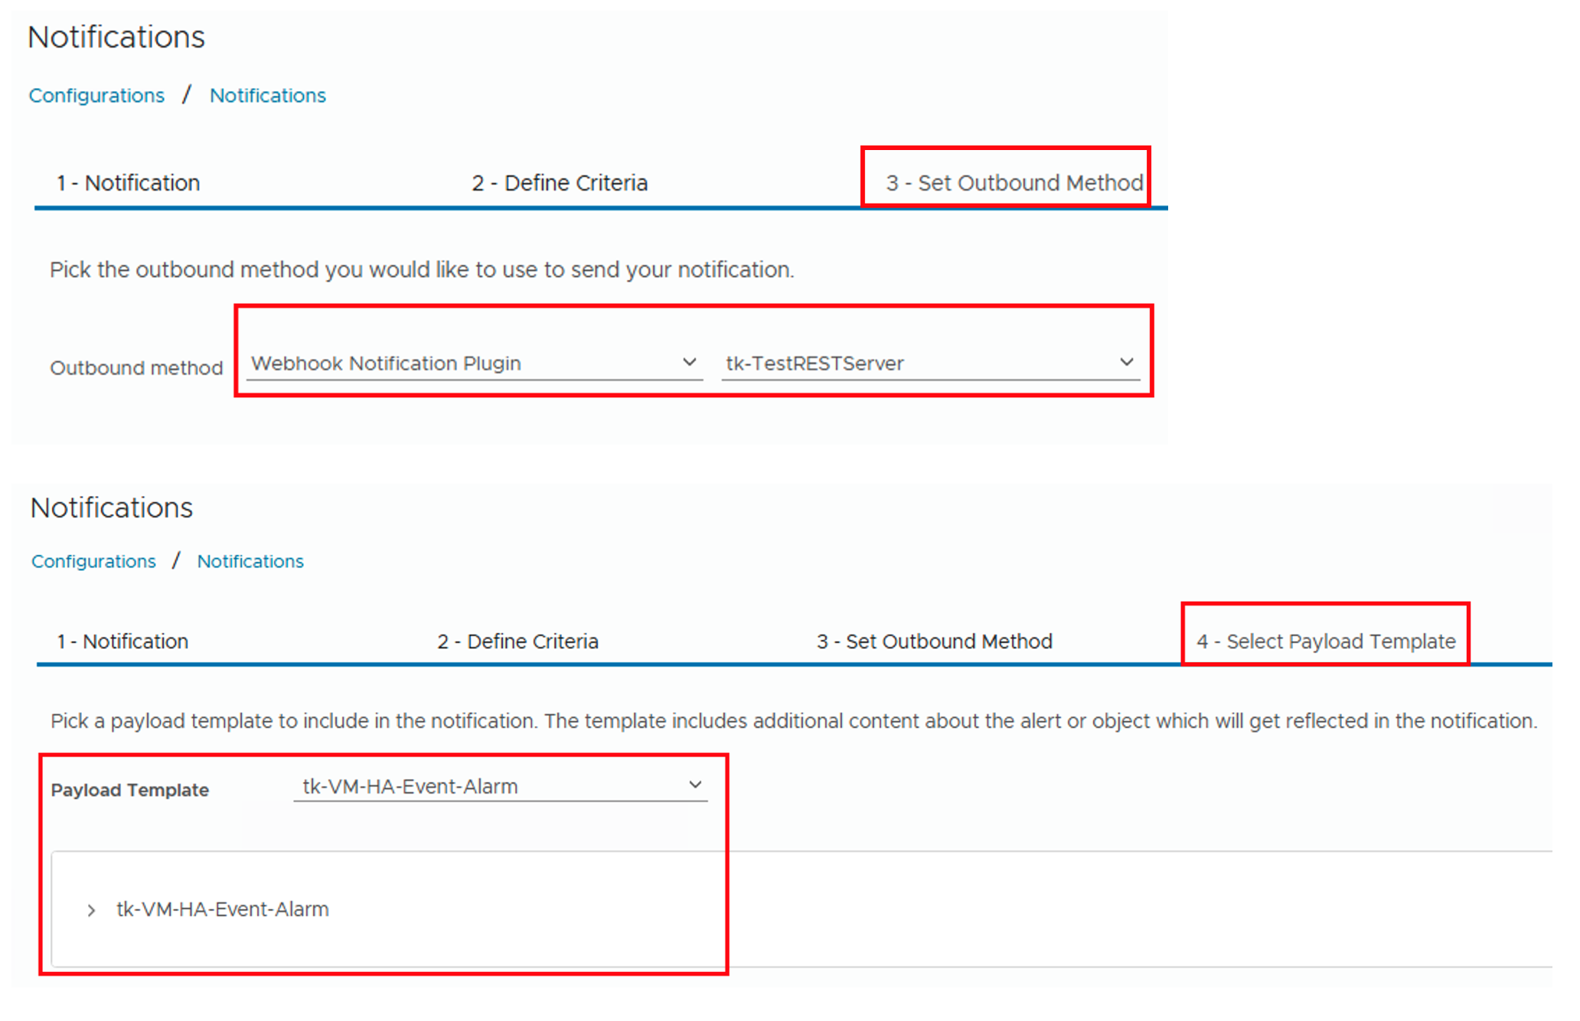Expand the tk-VM-HA-Event-Alarm template row
Image resolution: width=1580 pixels, height=1021 pixels.
91,910
